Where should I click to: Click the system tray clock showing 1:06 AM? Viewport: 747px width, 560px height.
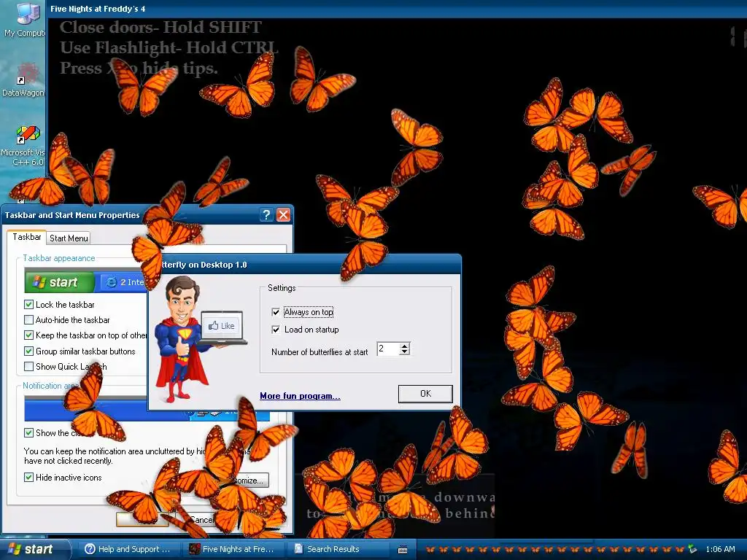720,549
